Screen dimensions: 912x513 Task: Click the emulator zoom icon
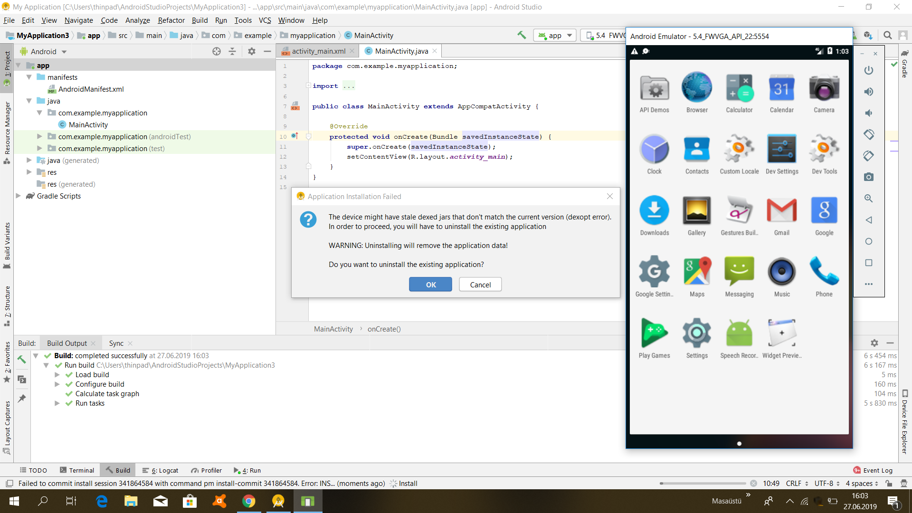pos(869,199)
